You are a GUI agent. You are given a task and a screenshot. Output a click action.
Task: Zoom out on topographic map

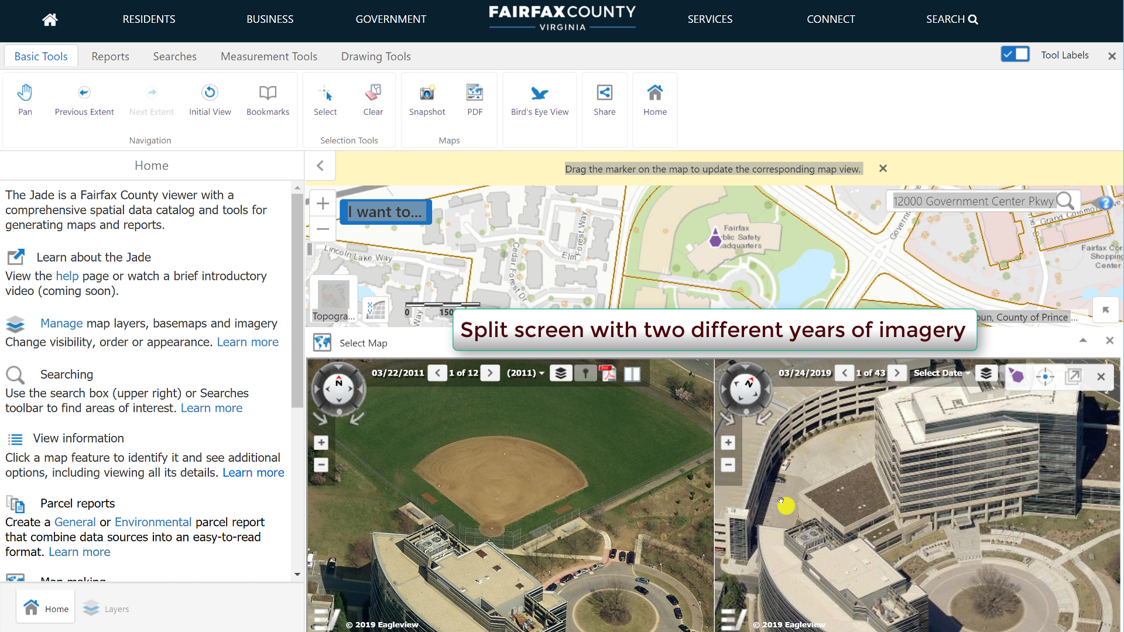pyautogui.click(x=323, y=229)
